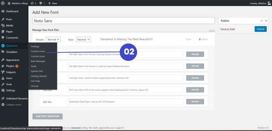Image resolution: width=272 pixels, height=131 pixels.
Task: Click the Publish box down arrow
Action: (x=266, y=21)
